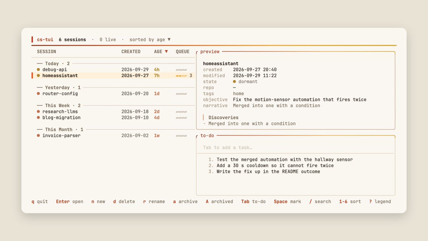Click the Tab to add a task field

[x=296, y=147]
